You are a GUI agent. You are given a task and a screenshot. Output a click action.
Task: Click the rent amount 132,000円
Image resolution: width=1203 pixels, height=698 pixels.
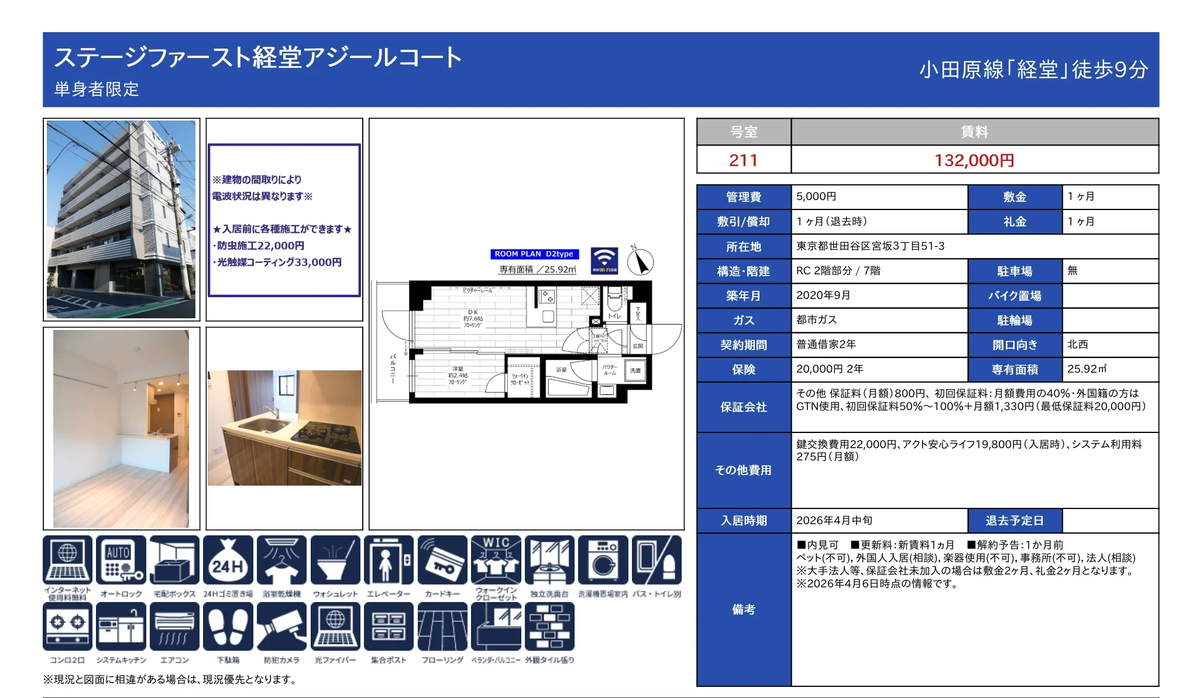click(974, 160)
